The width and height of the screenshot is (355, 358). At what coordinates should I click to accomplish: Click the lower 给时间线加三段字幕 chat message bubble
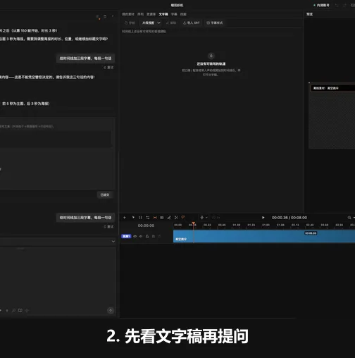click(x=85, y=218)
